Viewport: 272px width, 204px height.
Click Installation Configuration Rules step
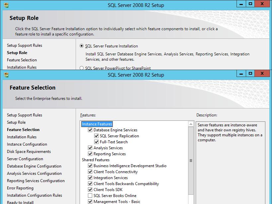[x=34, y=195]
